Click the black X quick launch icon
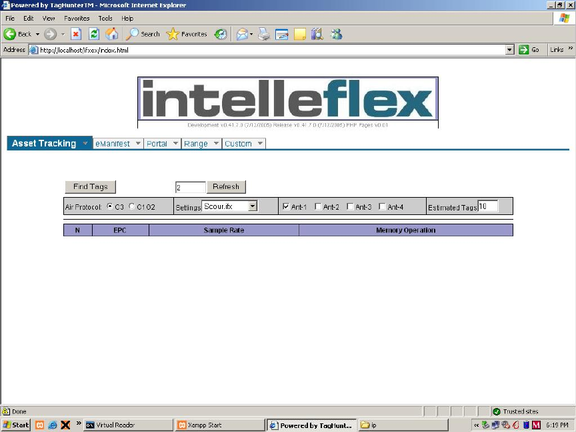This screenshot has height=432, width=576. (65, 425)
